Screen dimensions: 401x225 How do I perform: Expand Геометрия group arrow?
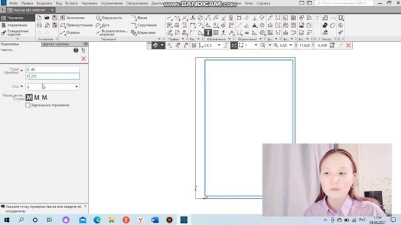[x=160, y=39]
